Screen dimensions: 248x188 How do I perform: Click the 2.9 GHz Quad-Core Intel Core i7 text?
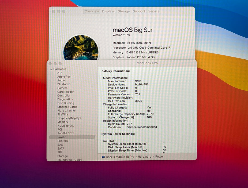click(149, 48)
